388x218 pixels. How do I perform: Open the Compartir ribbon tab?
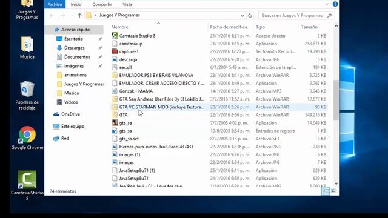[102, 4]
